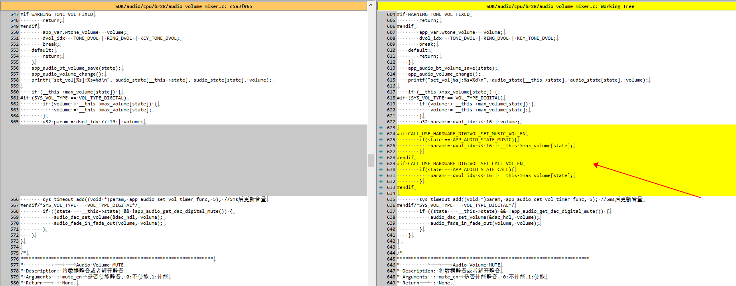This screenshot has width=736, height=286.
Task: Select the plus icon next to line 625
Action: 381,140
